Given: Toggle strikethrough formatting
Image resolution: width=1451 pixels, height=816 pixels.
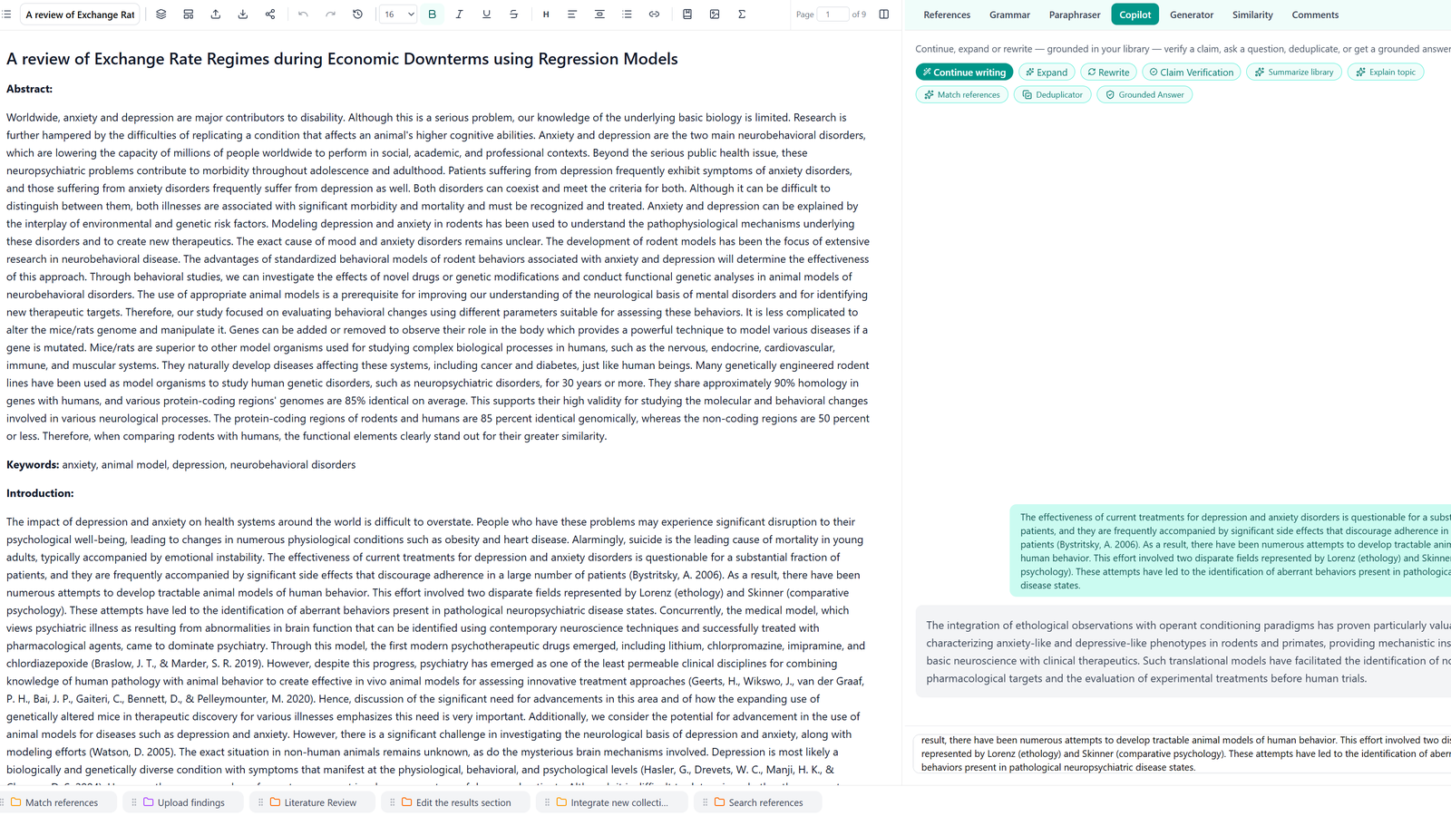Looking at the screenshot, I should pos(513,15).
